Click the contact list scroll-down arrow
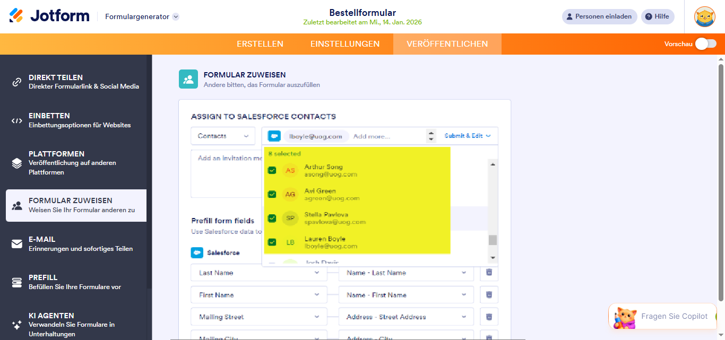The height and width of the screenshot is (340, 725). (x=493, y=258)
